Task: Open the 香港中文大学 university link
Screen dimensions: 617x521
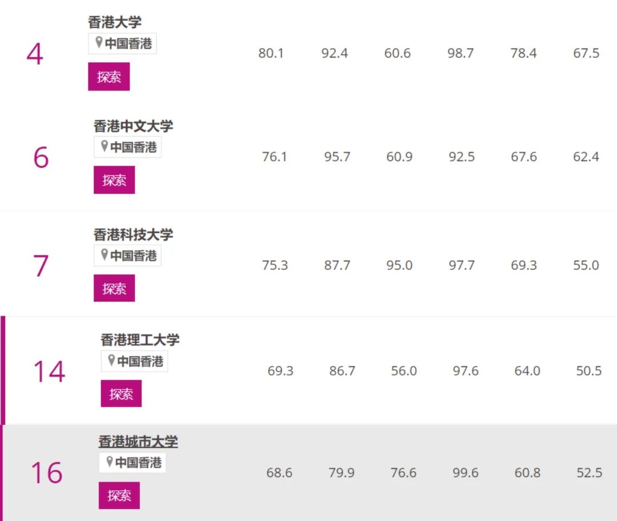Action: (x=133, y=126)
